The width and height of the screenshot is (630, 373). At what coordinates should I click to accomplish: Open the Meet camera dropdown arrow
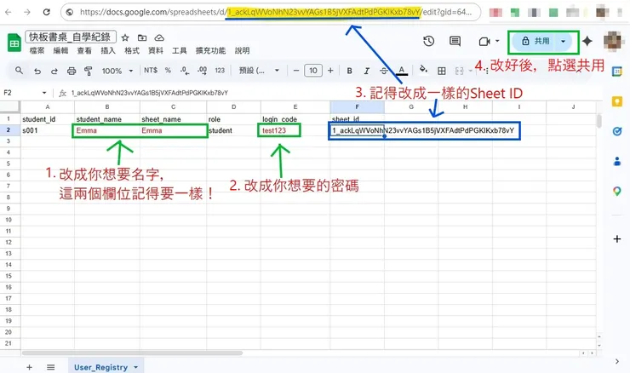click(x=497, y=41)
